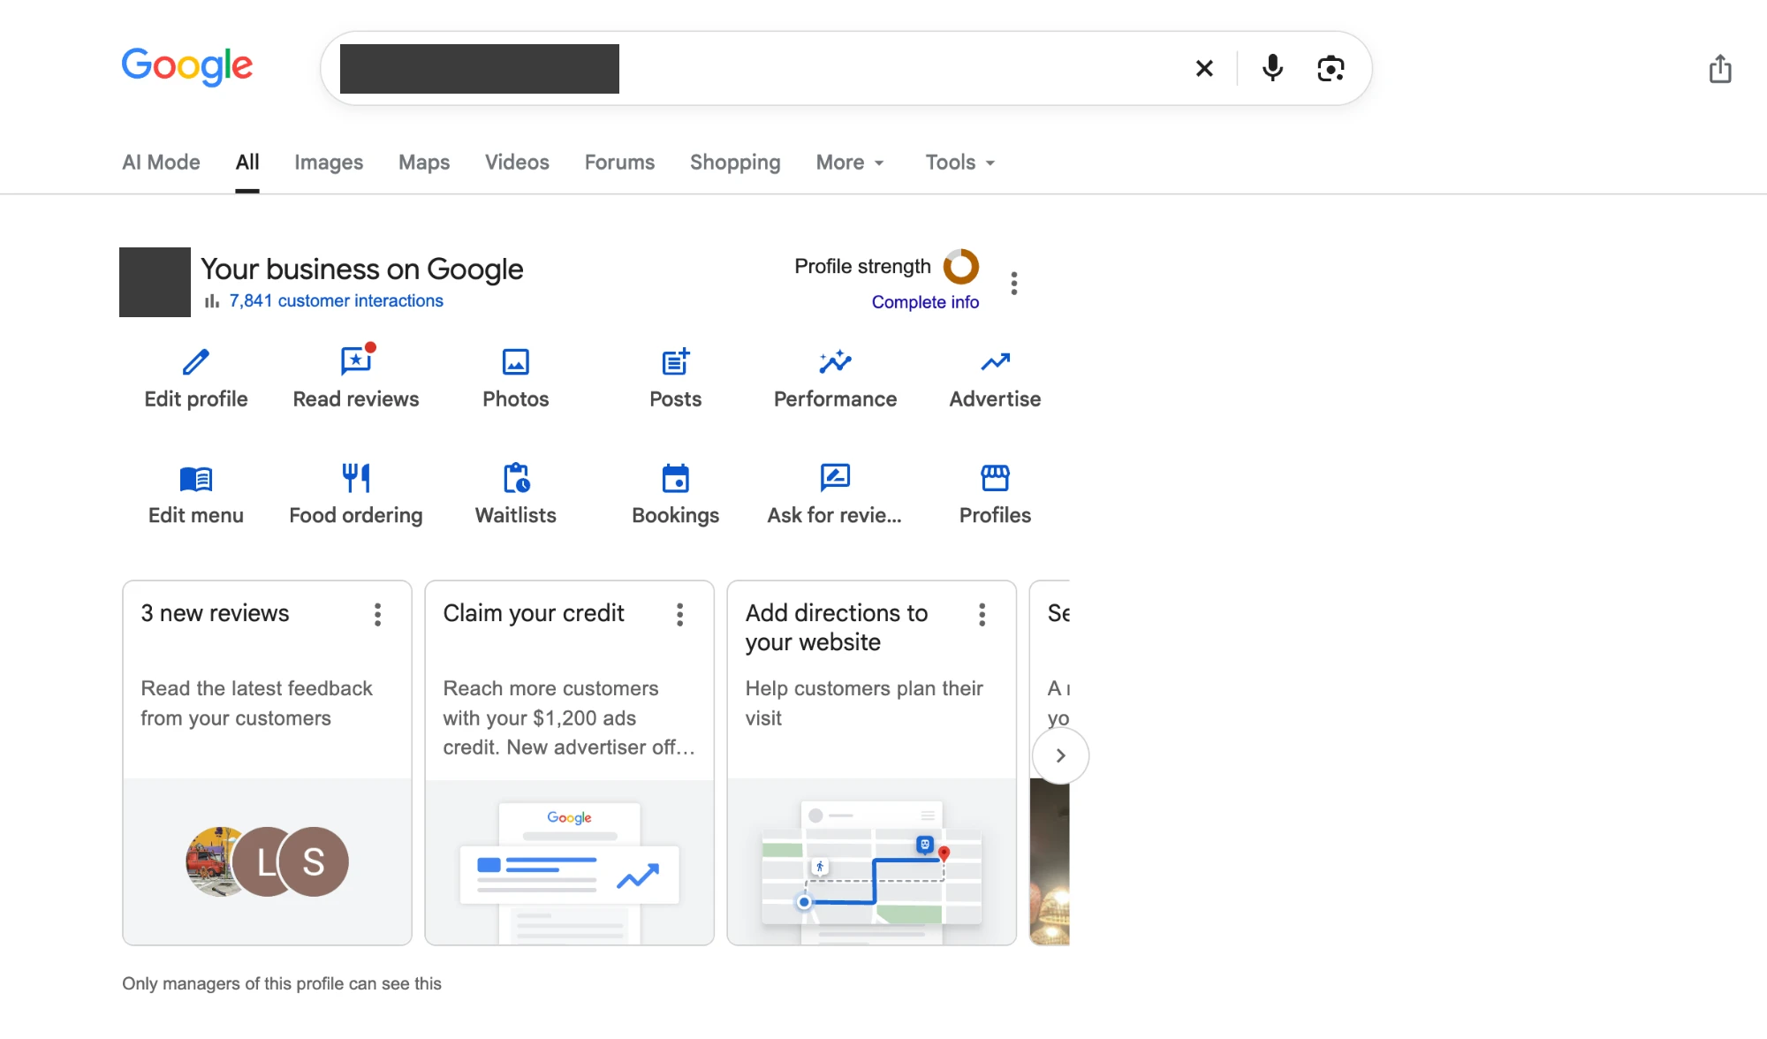The width and height of the screenshot is (1767, 1039).
Task: Expand the Tools dropdown
Action: [960, 163]
